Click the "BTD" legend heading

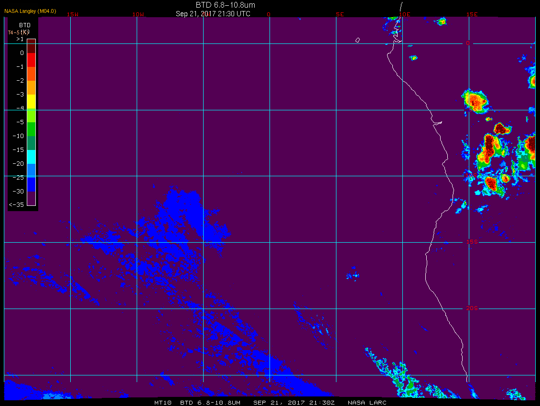pyautogui.click(x=25, y=25)
